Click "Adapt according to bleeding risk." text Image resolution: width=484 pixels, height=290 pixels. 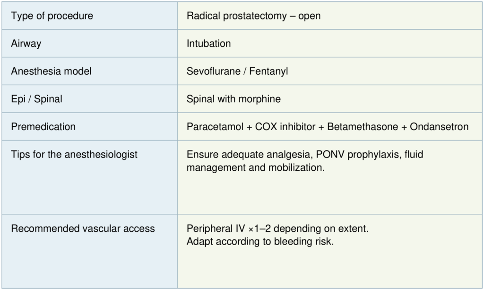260,241
